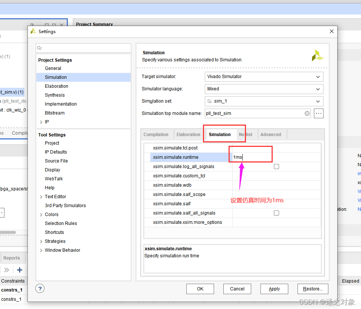The width and height of the screenshot is (361, 309).
Task: Select Simulation under Project Settings
Action: click(x=56, y=77)
